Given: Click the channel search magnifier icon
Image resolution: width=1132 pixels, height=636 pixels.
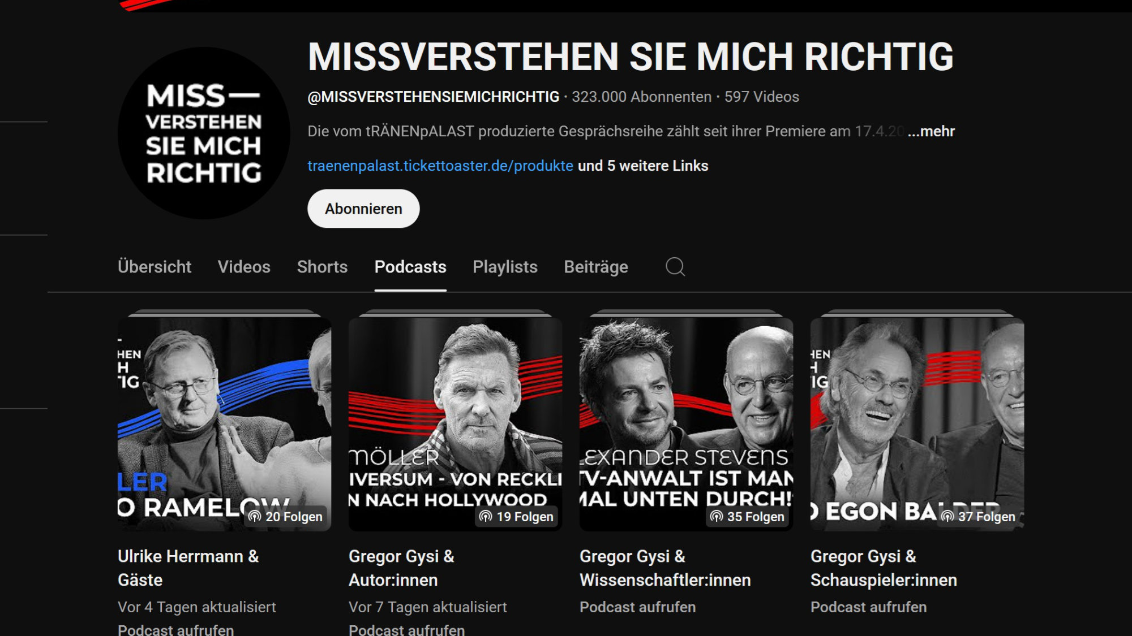Looking at the screenshot, I should pyautogui.click(x=675, y=267).
